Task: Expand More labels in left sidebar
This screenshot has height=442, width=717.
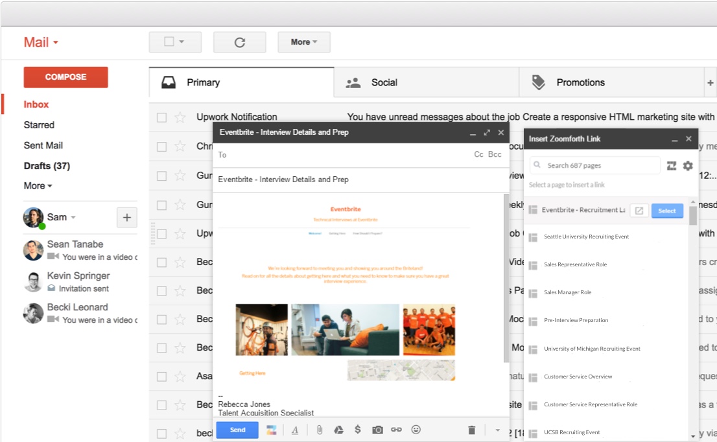Action: [38, 185]
